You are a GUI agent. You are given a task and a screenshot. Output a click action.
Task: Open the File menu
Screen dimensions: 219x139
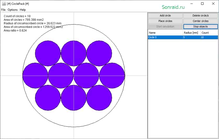coord(3,10)
